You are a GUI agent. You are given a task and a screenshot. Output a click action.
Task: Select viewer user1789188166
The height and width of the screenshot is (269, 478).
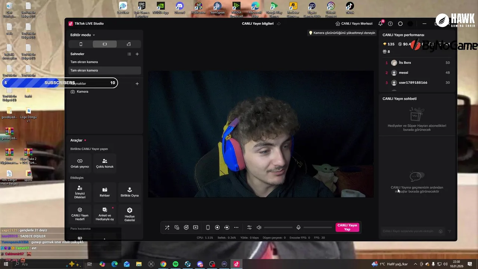pyautogui.click(x=418, y=83)
